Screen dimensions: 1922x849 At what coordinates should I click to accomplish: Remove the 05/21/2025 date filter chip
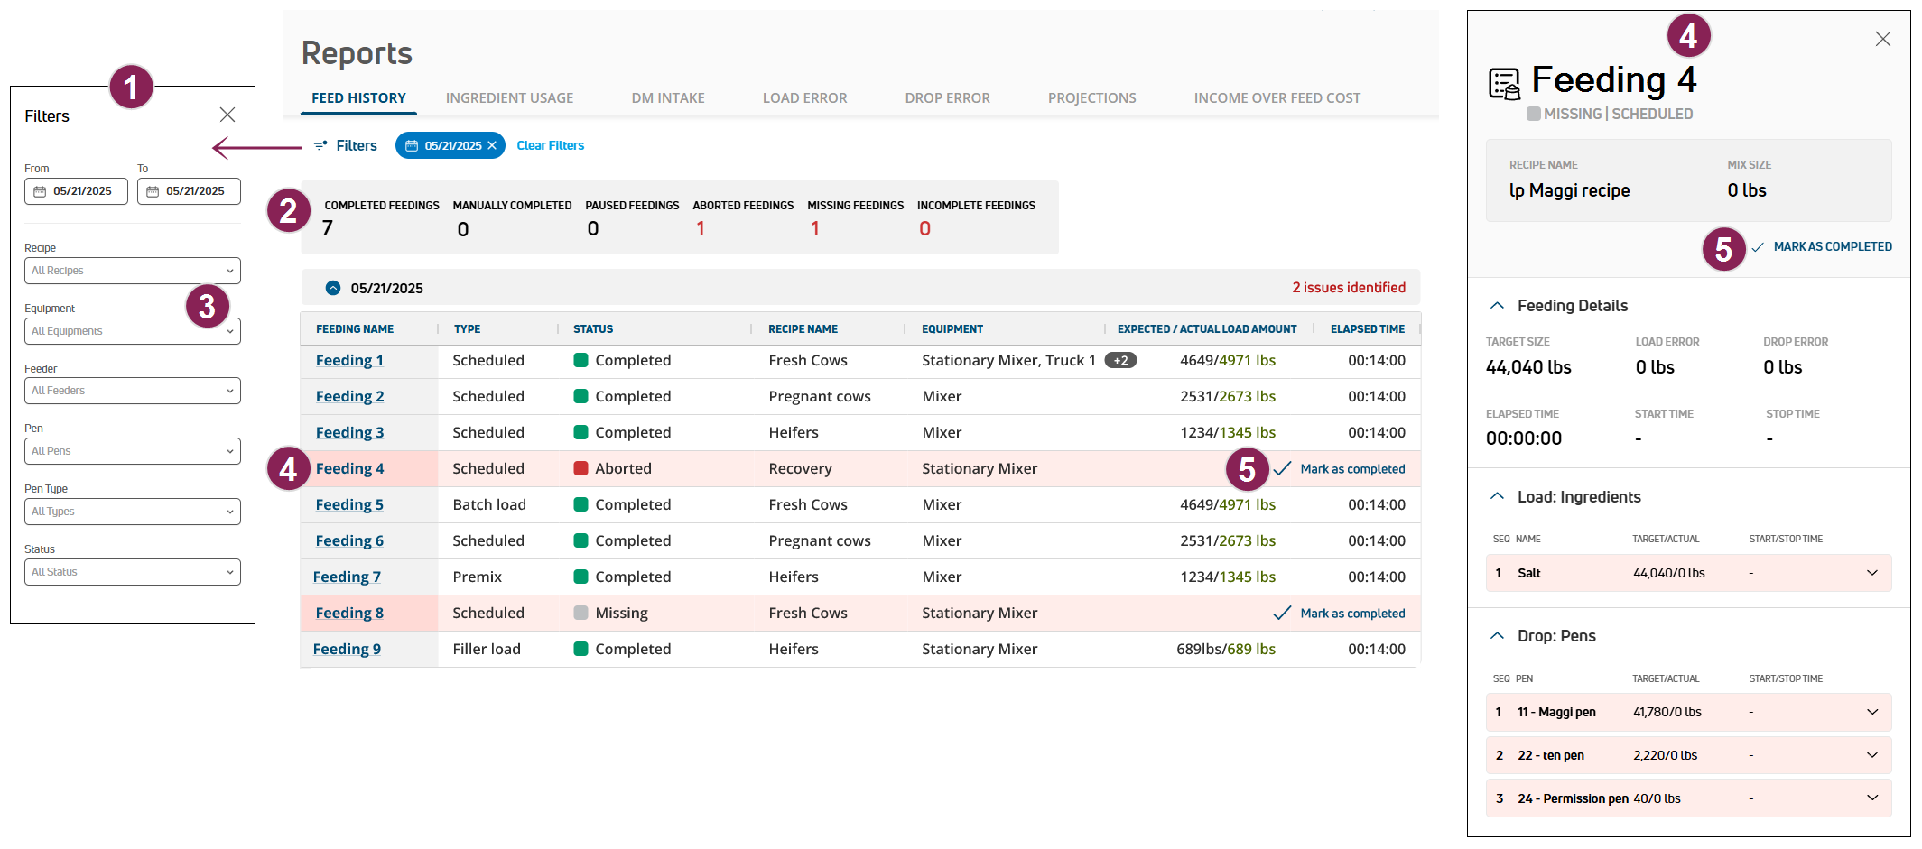(x=492, y=145)
